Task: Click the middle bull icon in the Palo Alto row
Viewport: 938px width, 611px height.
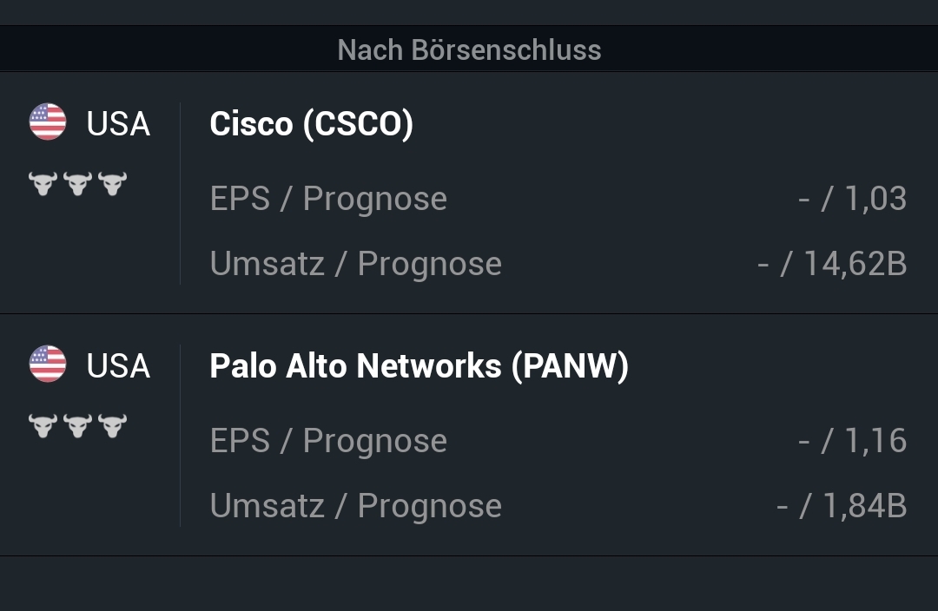Action: coord(77,425)
